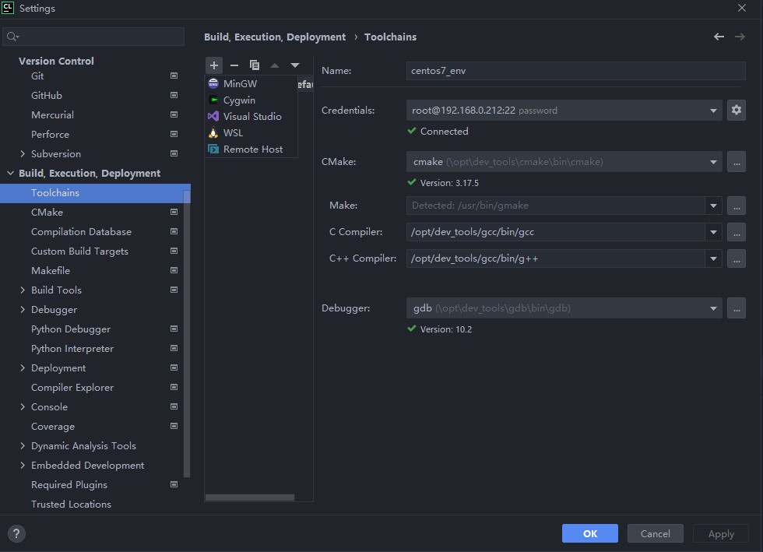The height and width of the screenshot is (552, 763).
Task: Click the project-level icon beside Subversion
Action: tap(174, 154)
